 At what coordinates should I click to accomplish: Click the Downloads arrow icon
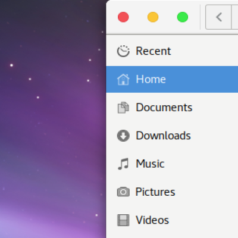tap(123, 136)
